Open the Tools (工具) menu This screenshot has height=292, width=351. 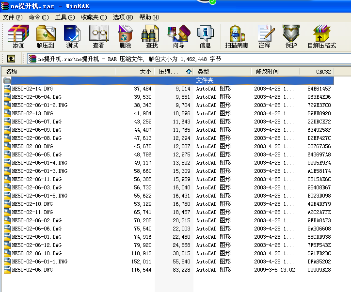click(64, 17)
